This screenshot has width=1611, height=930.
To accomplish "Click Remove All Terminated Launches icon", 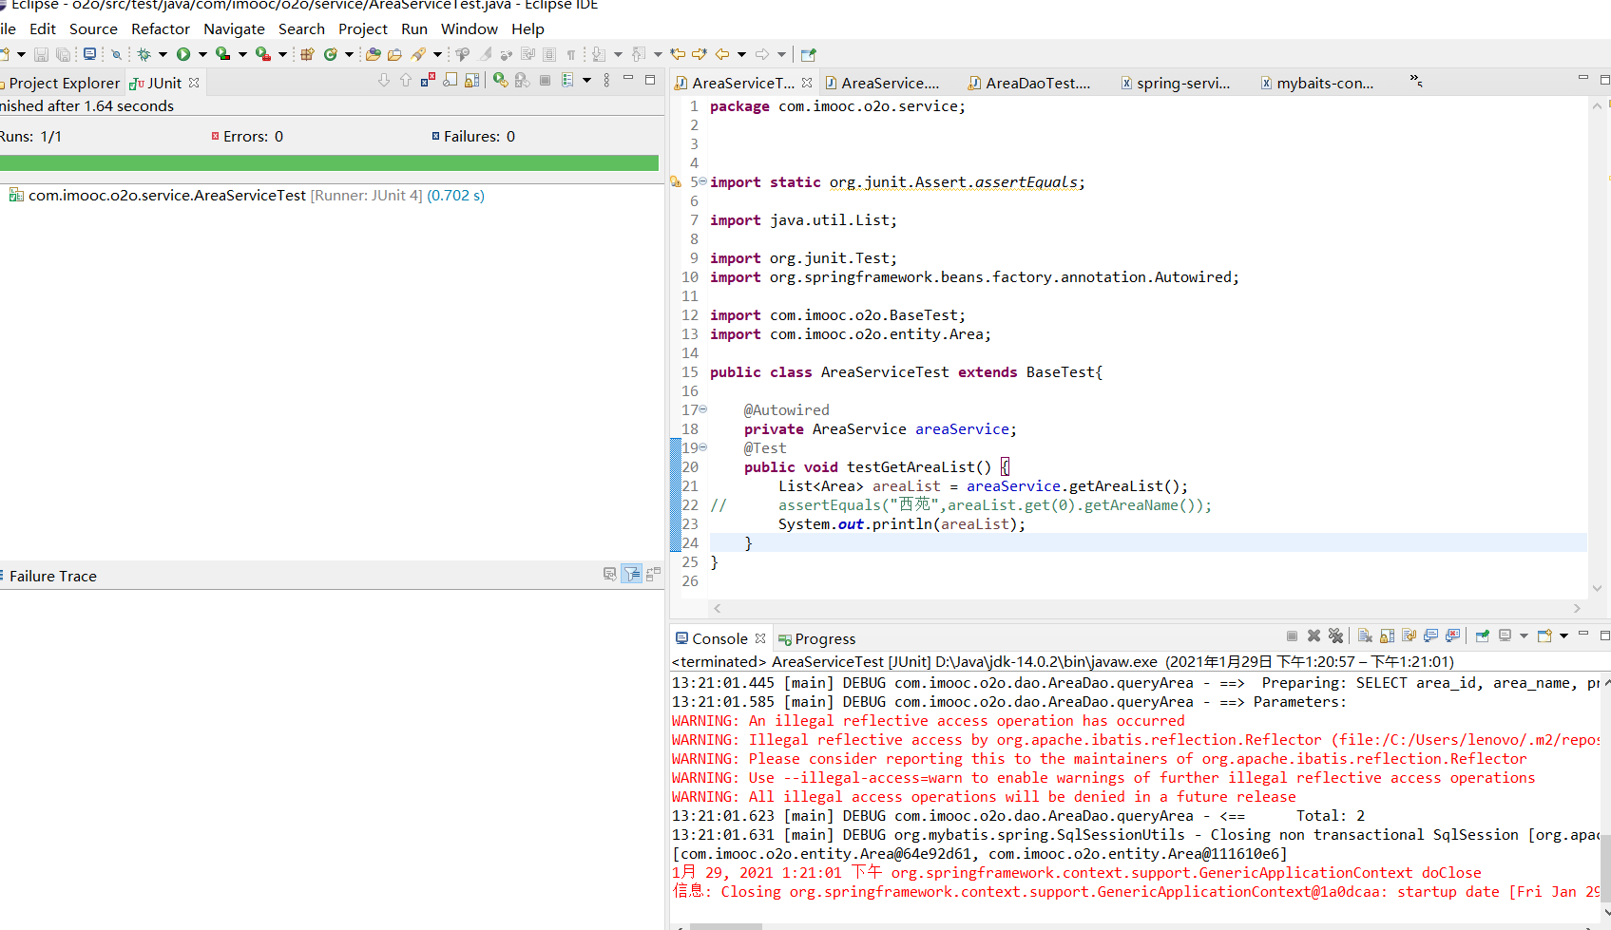I will pos(1335,636).
